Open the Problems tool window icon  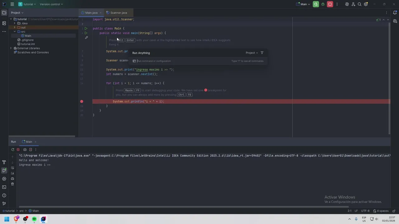pyautogui.click(x=4, y=195)
